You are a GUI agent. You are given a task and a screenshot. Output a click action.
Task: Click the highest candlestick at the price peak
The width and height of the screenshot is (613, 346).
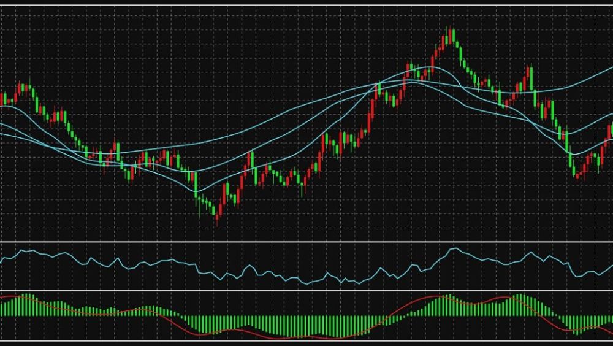451,36
